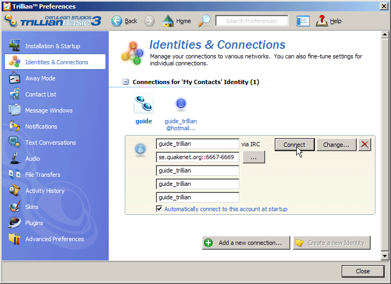Open the Contact List section
Screen dimensions: 391x284
[41, 94]
